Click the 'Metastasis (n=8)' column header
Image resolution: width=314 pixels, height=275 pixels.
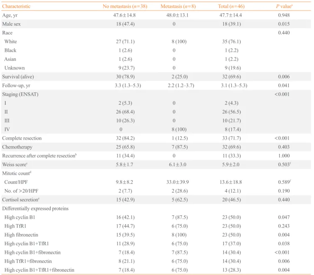pos(178,6)
